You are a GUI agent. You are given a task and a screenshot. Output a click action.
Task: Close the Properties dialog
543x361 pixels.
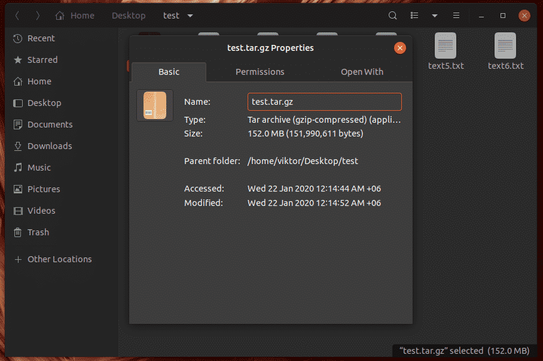coord(399,48)
